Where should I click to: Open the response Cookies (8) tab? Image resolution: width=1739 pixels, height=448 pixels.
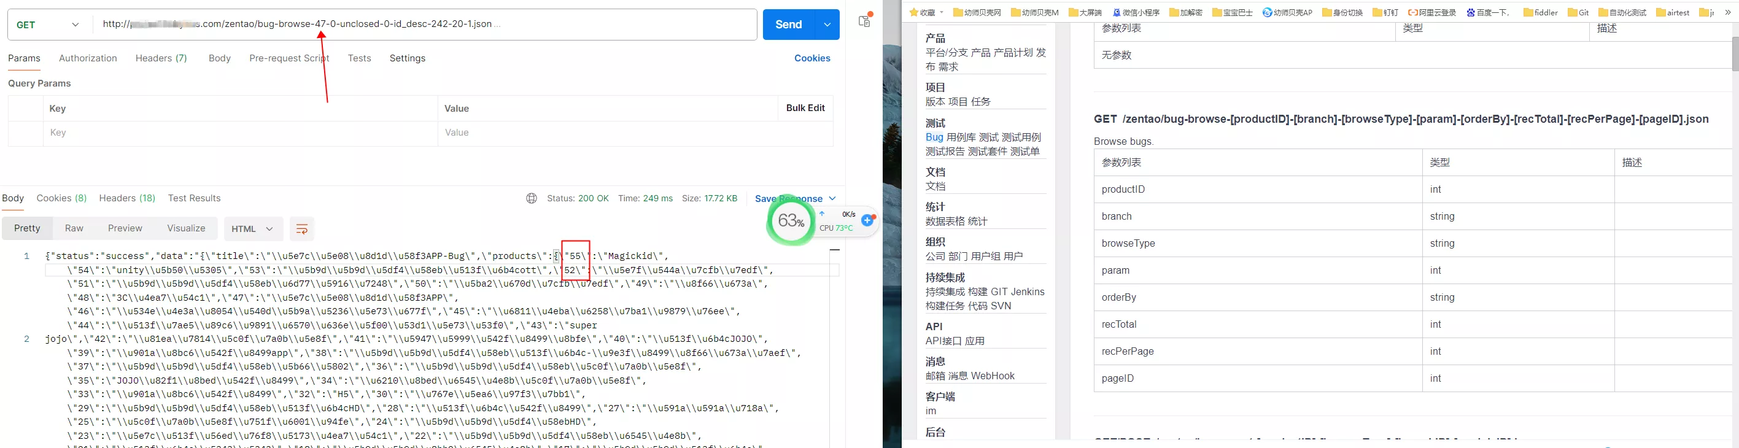point(61,198)
